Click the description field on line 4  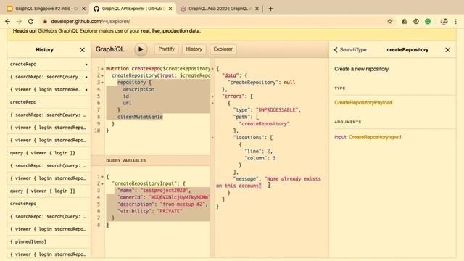pyautogui.click(x=138, y=89)
